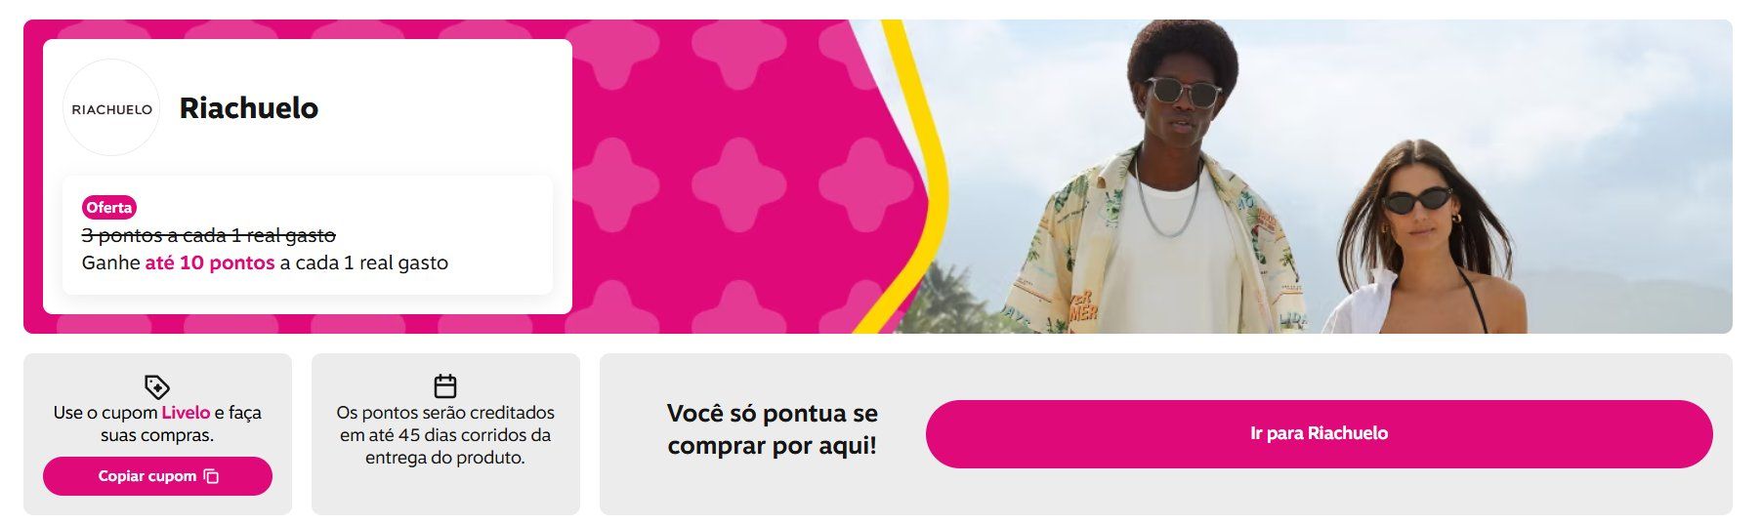The height and width of the screenshot is (524, 1761).
Task: Click the Use o cupom instruction text
Action: [x=157, y=423]
